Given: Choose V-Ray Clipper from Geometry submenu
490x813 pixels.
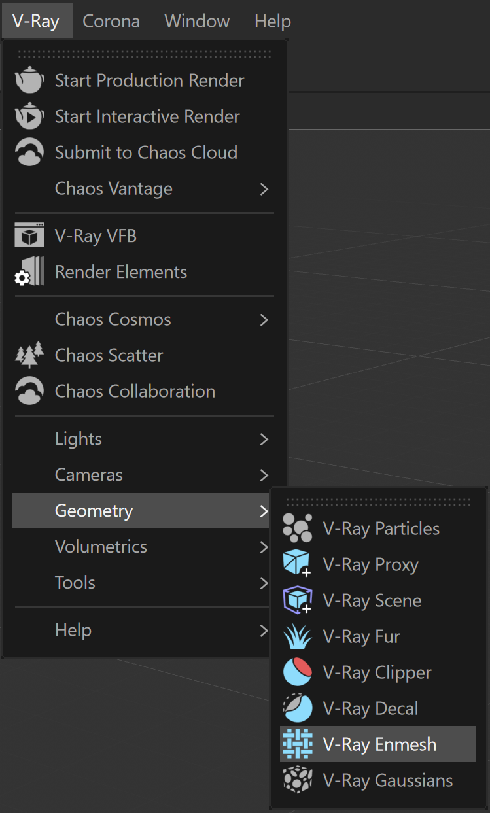Looking at the screenshot, I should coord(378,672).
